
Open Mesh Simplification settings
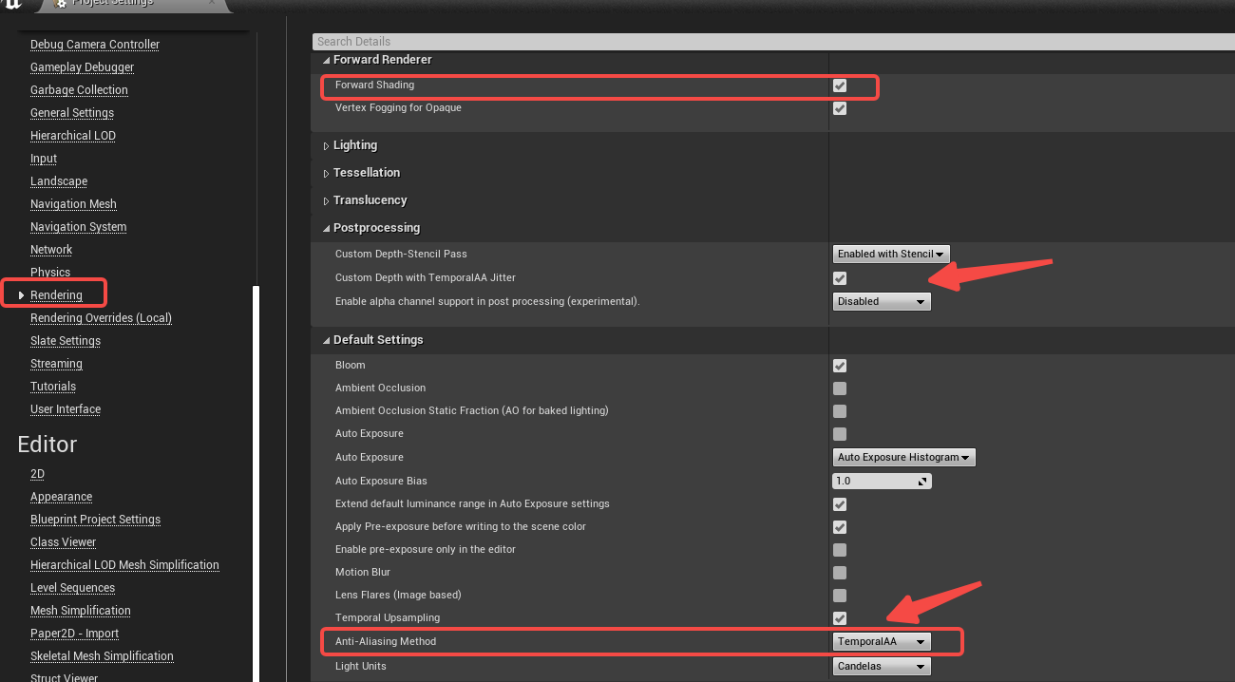click(x=81, y=611)
